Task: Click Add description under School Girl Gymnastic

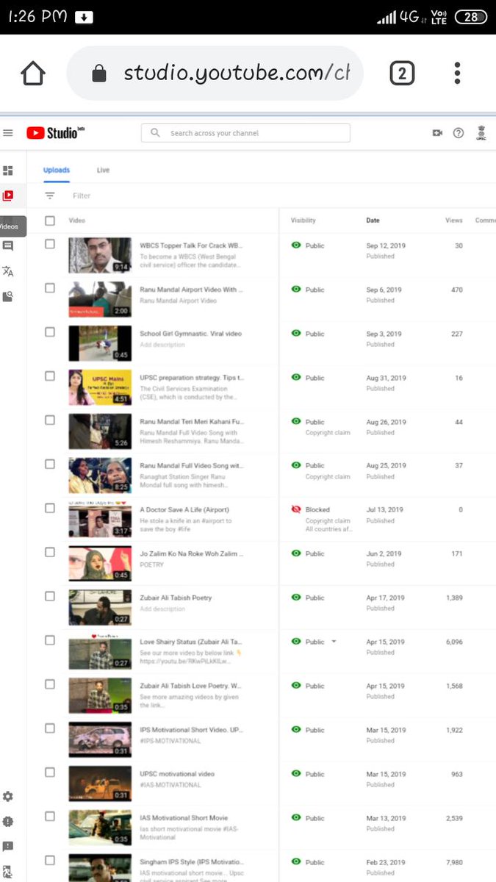Action: coord(162,345)
